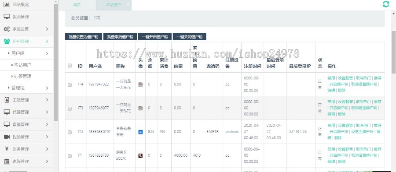Click 编辑 link for user 173

(x=331, y=114)
